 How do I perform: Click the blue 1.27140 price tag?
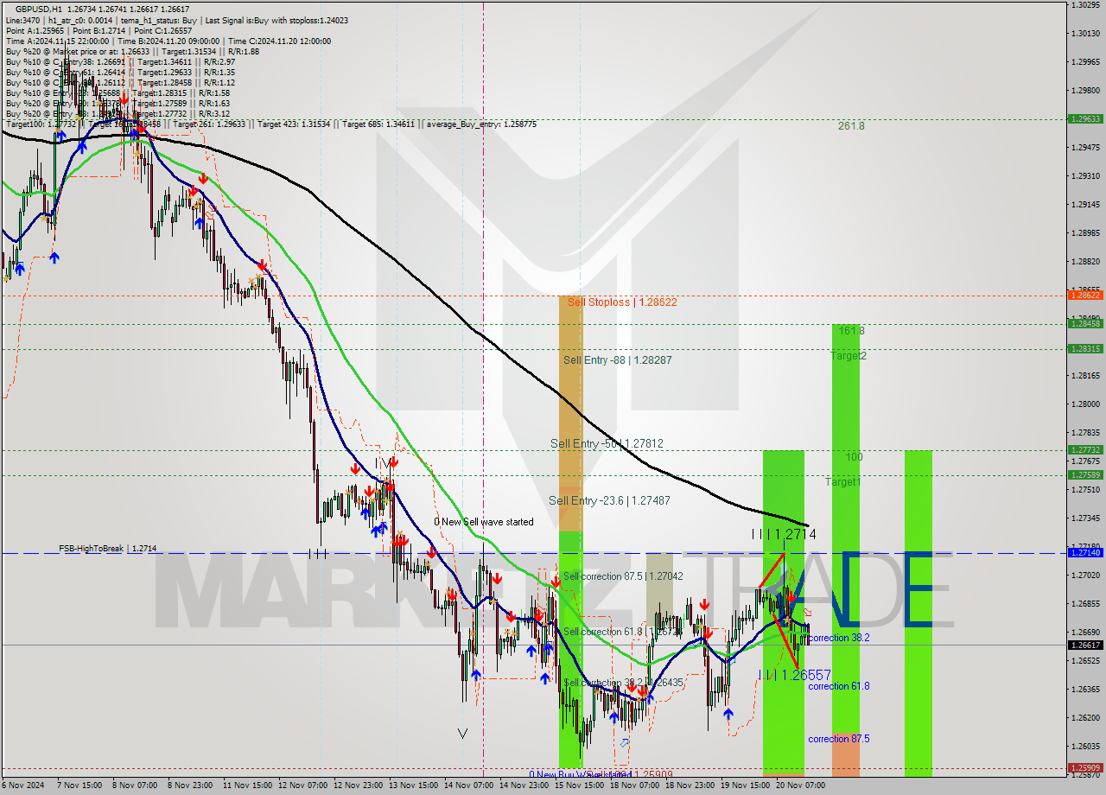point(1084,553)
